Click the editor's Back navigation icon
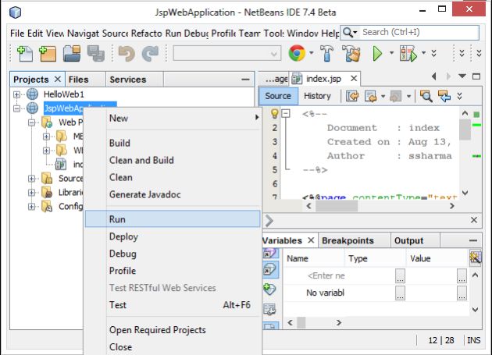The height and width of the screenshot is (355, 492). pos(371,96)
